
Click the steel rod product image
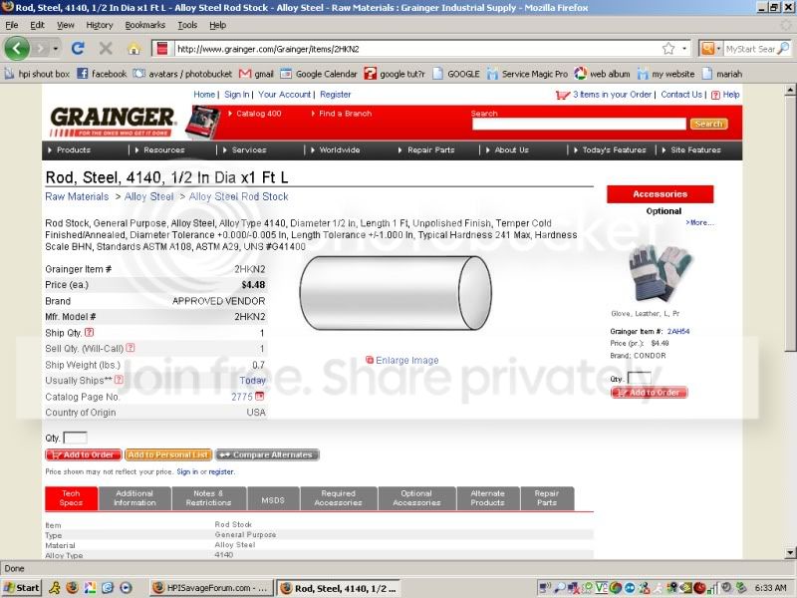pyautogui.click(x=396, y=293)
